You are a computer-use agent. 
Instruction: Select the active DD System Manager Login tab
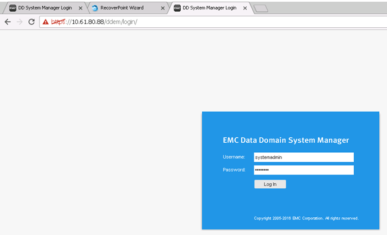209,8
